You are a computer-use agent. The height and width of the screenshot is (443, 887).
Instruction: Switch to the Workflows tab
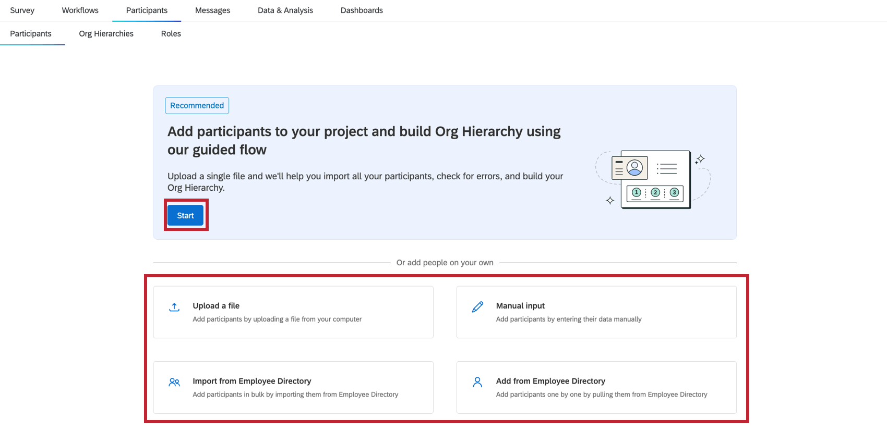click(x=80, y=10)
